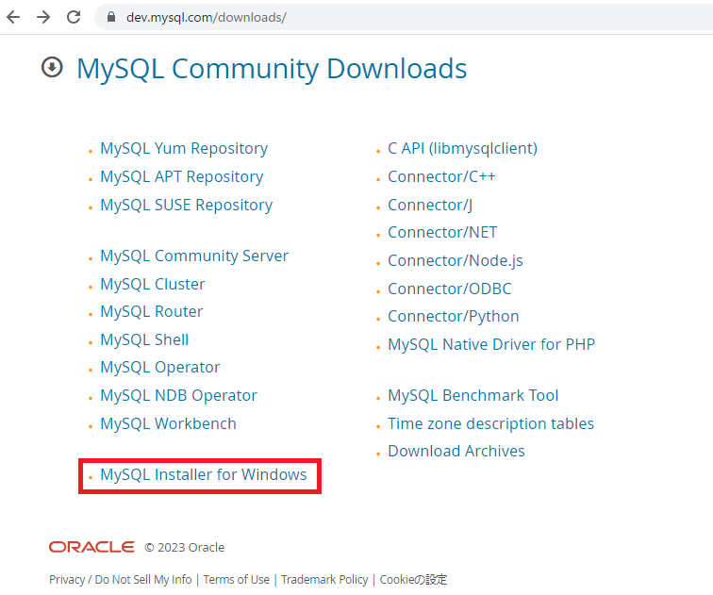Open Connector/Node.js downloads
The width and height of the screenshot is (713, 595).
pos(456,261)
